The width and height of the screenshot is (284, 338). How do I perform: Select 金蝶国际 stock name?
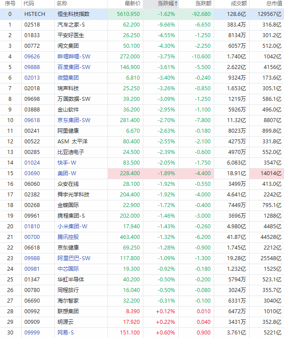[x=68, y=205]
